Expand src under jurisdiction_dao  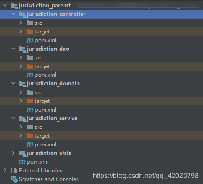[21, 58]
